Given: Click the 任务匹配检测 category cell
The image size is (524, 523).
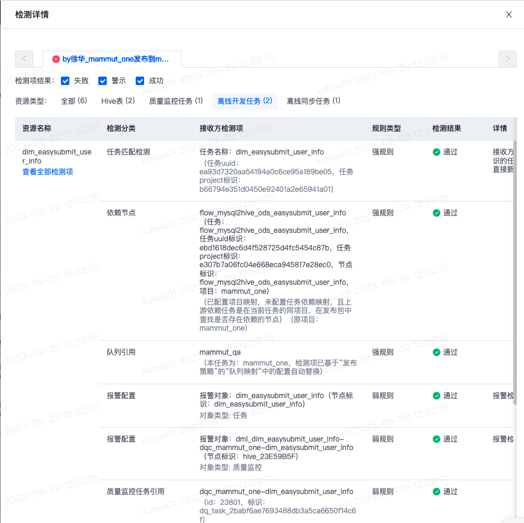Looking at the screenshot, I should [128, 152].
